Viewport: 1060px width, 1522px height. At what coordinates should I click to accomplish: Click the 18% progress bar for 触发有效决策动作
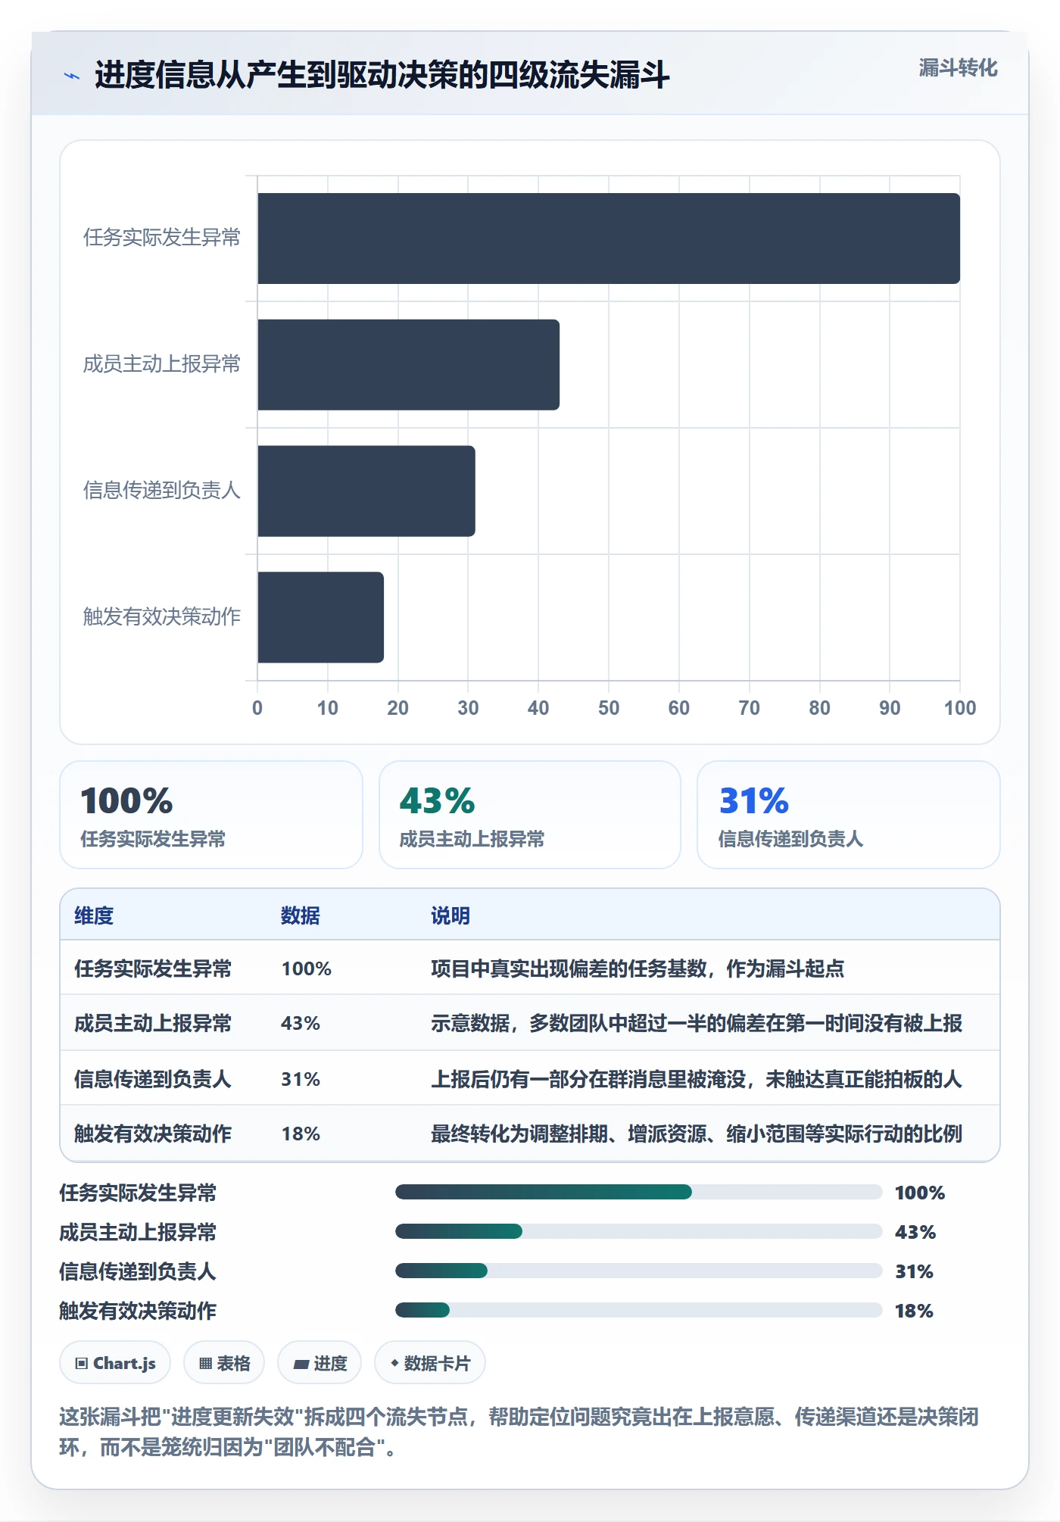(x=638, y=1310)
